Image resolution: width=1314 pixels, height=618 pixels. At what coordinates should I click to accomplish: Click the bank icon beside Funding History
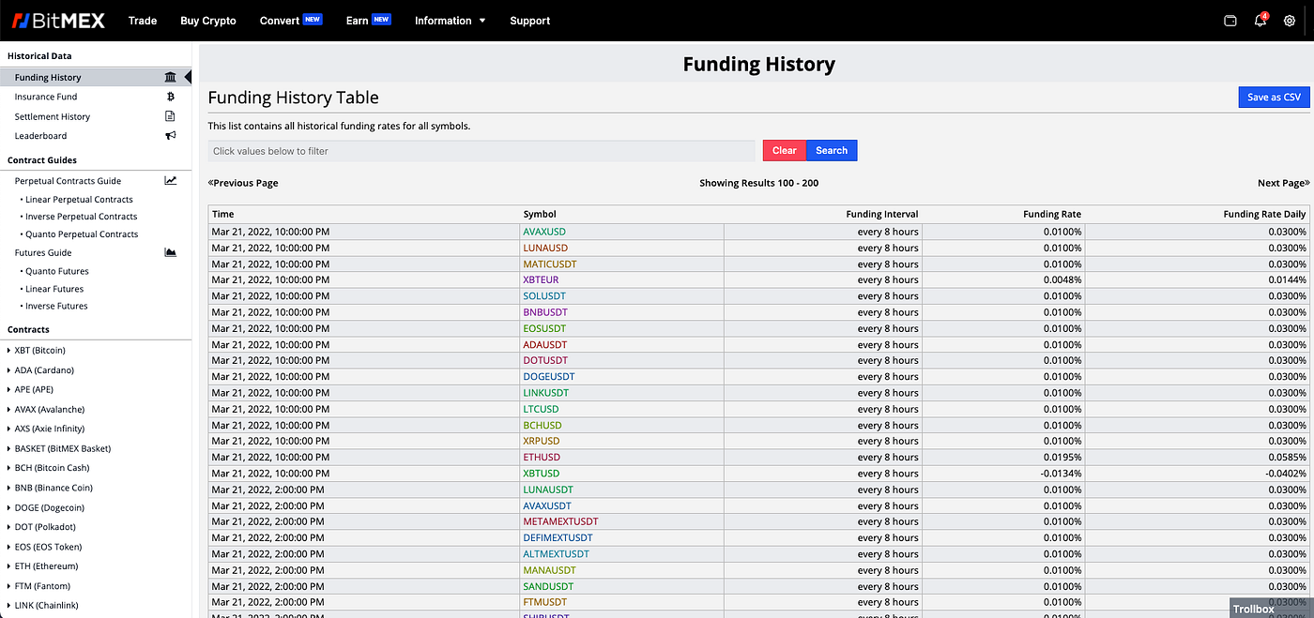pyautogui.click(x=170, y=77)
